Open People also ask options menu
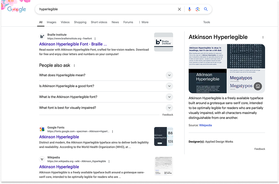Viewport: 279px width, 184px height. pos(74,66)
